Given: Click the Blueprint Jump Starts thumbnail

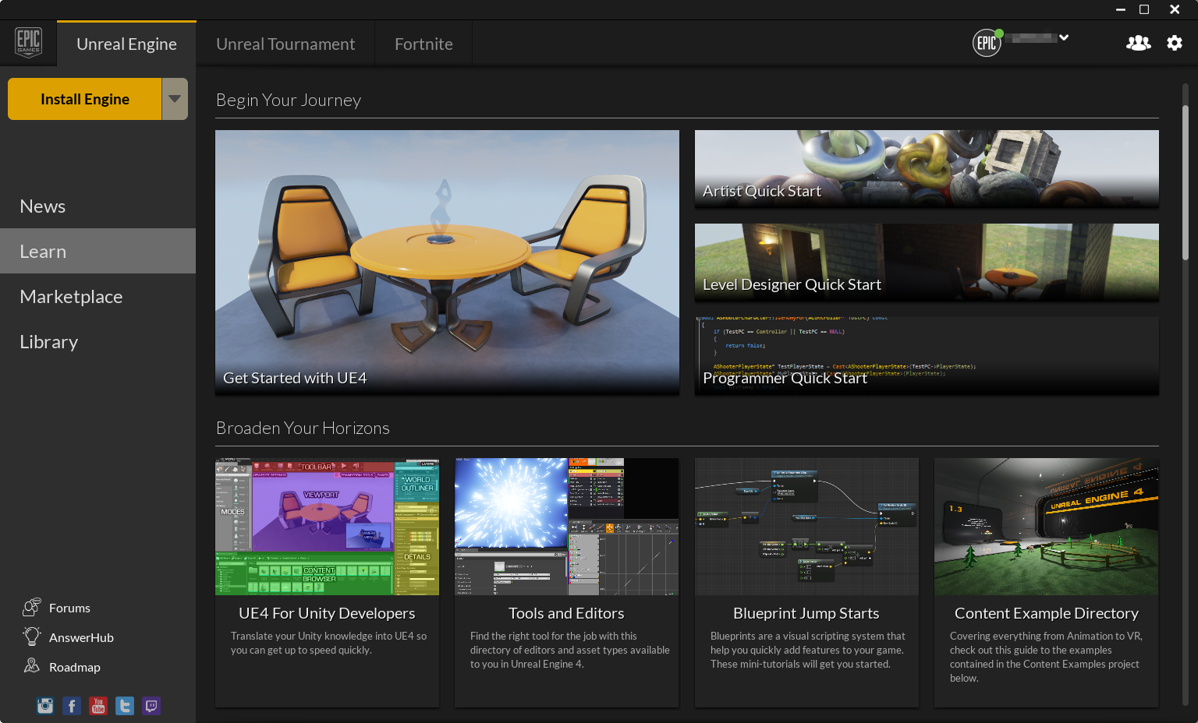Looking at the screenshot, I should coord(806,527).
